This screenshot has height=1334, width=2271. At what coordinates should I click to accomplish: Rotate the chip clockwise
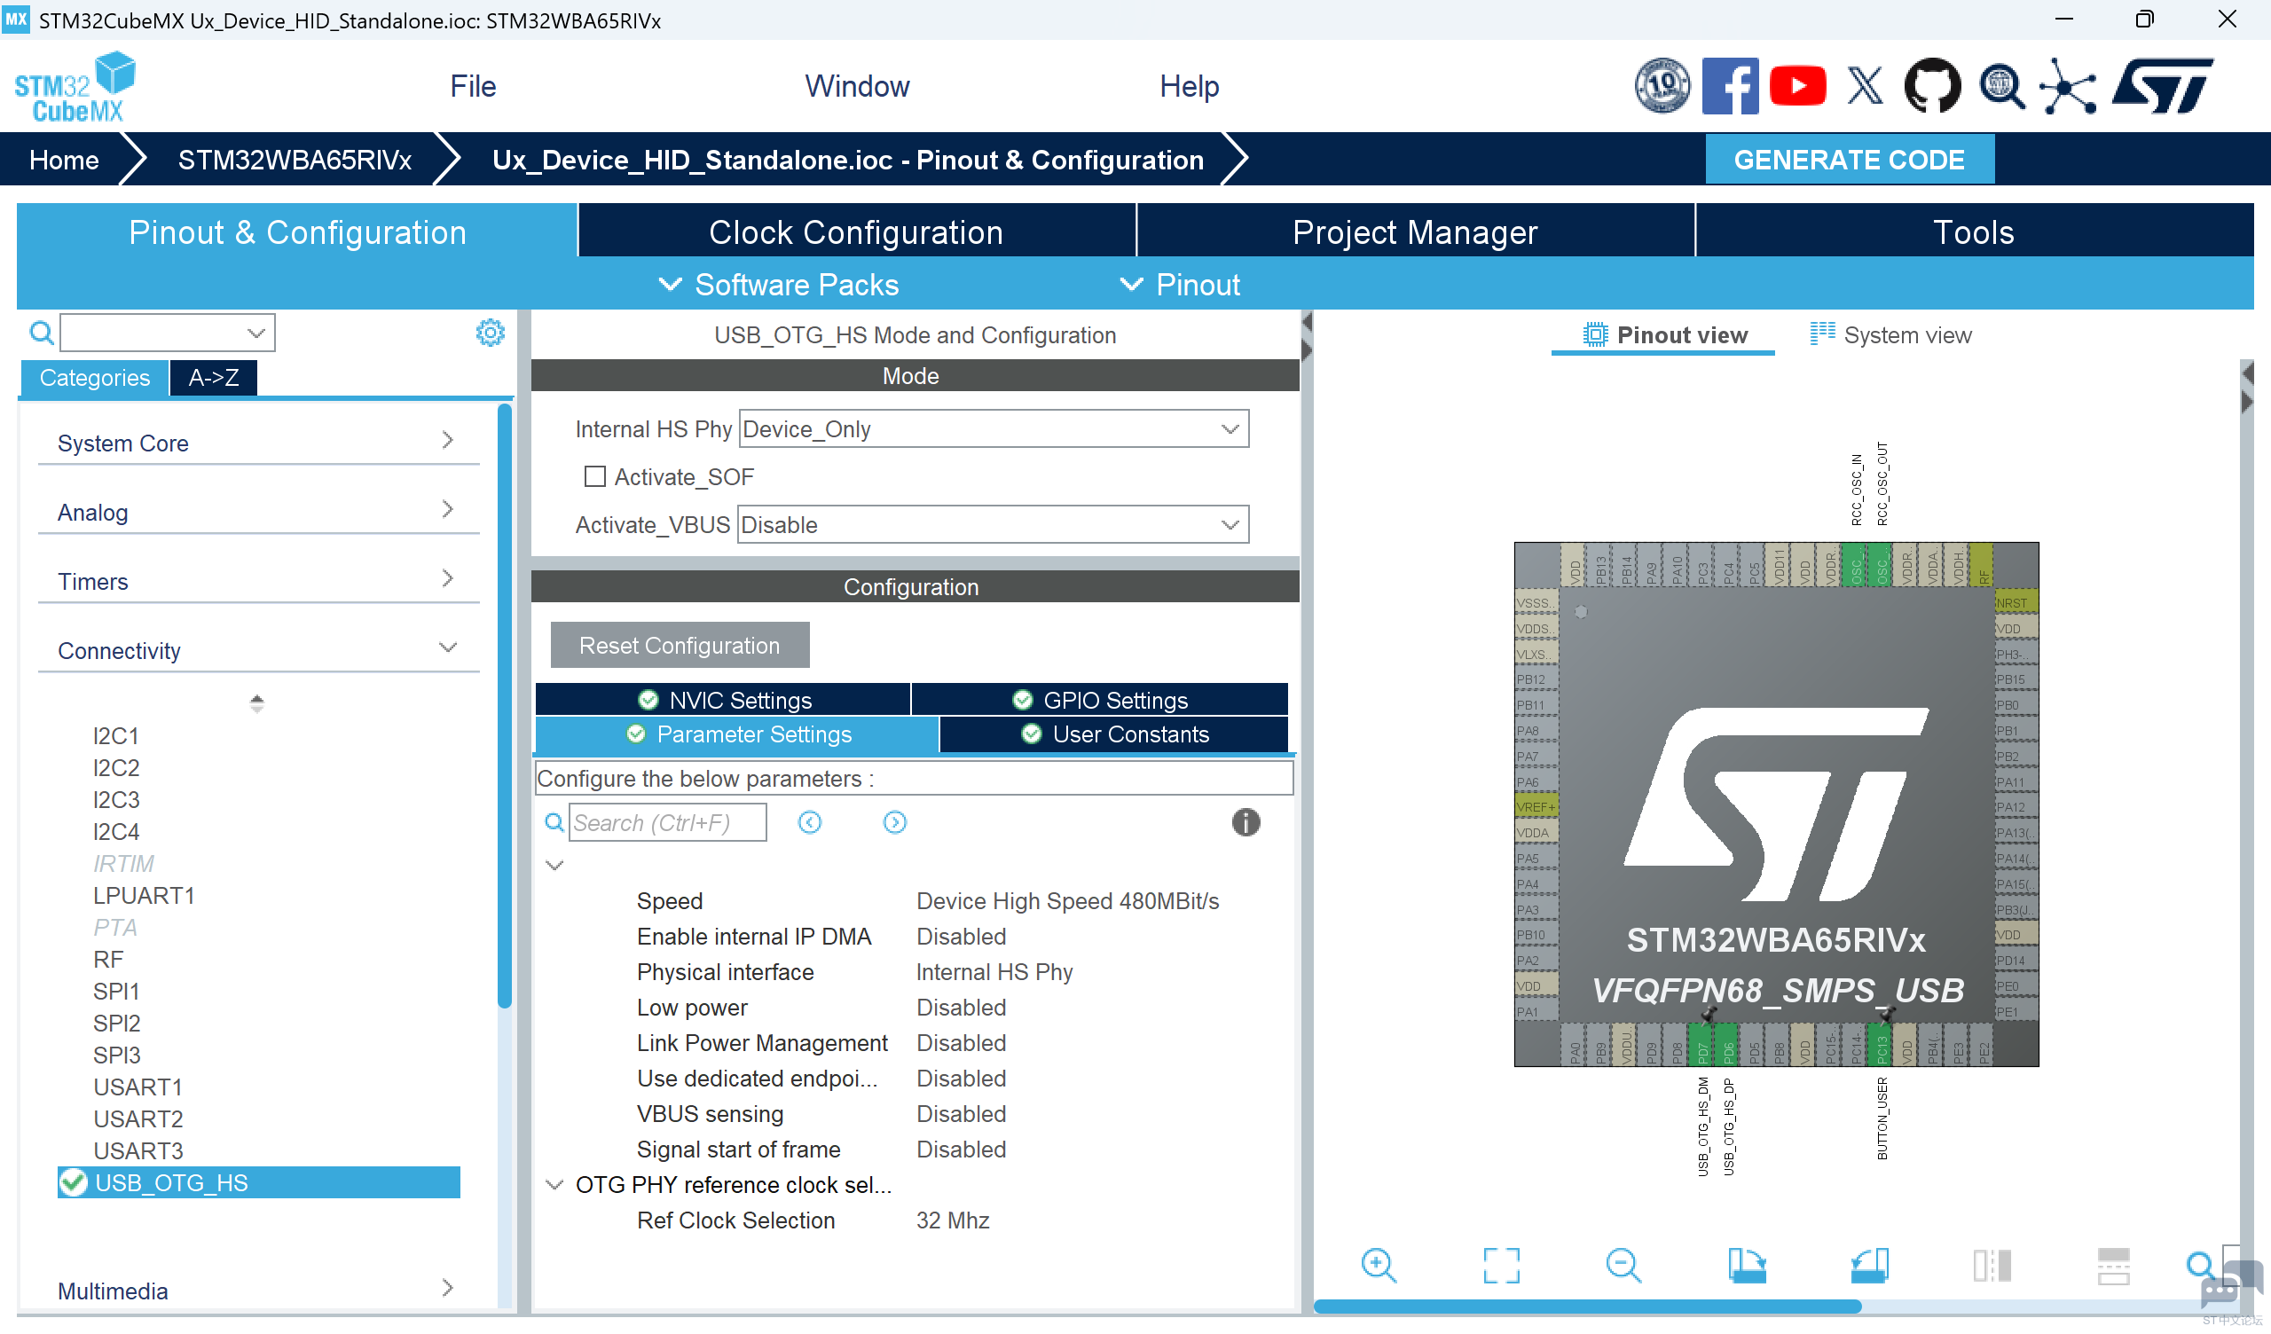1747,1266
